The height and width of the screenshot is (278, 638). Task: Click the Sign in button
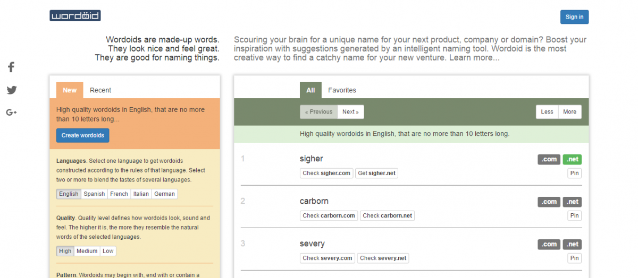pyautogui.click(x=574, y=17)
